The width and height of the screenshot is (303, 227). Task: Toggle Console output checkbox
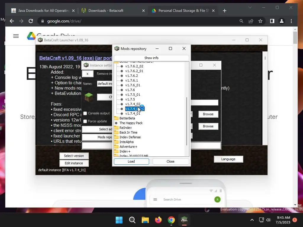[x=85, y=113]
